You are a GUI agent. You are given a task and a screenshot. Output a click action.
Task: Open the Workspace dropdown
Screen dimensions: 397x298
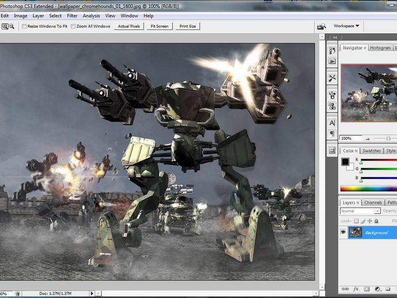[346, 26]
